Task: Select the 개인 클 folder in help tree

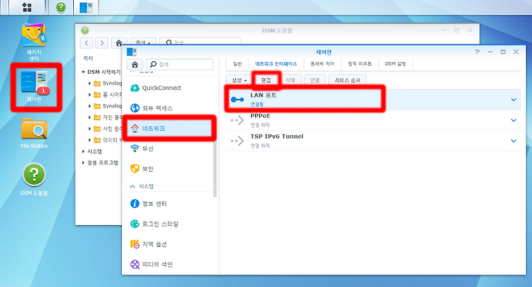Action: [x=108, y=117]
